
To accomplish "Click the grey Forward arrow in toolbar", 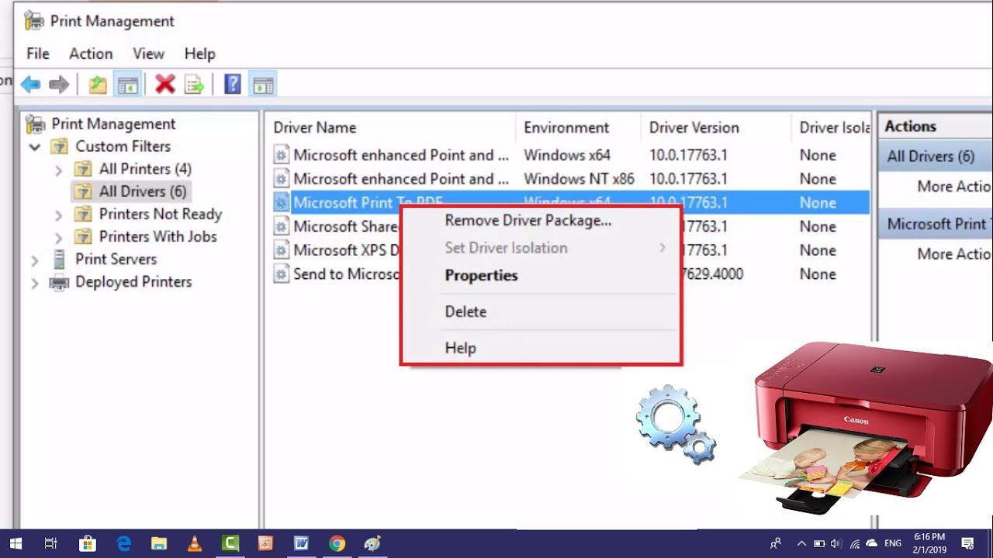I will pos(59,84).
